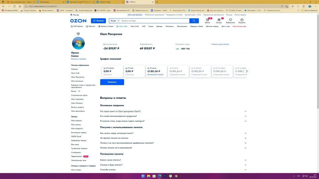Expand Почему я не могу воспользоваться question
The width and height of the screenshot is (319, 179).
coord(173,143)
